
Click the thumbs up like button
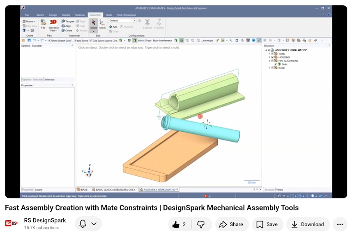point(179,224)
